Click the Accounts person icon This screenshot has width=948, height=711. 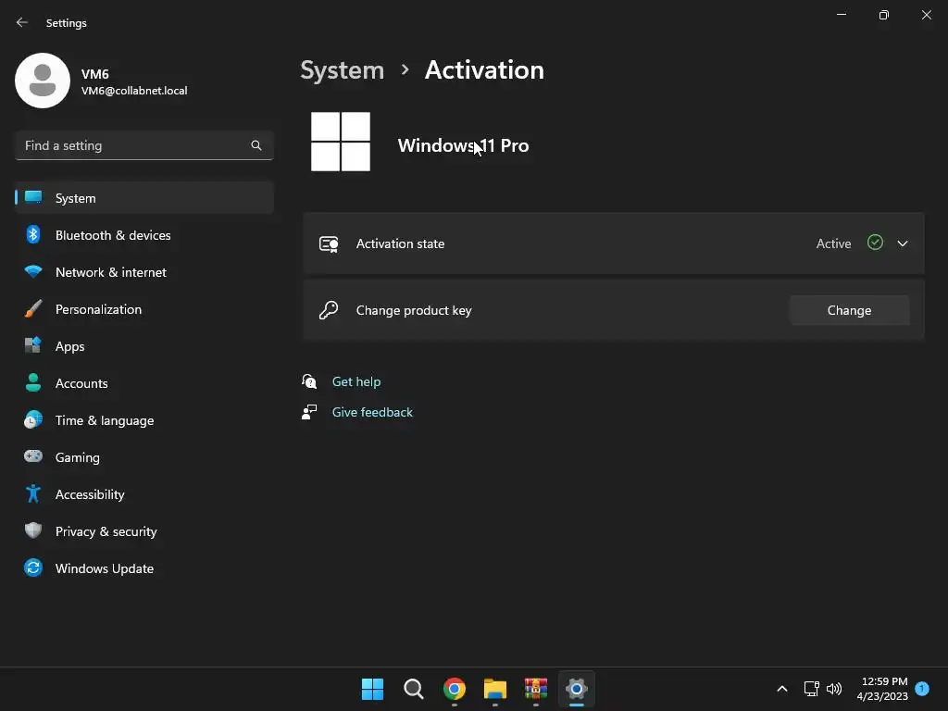33,382
